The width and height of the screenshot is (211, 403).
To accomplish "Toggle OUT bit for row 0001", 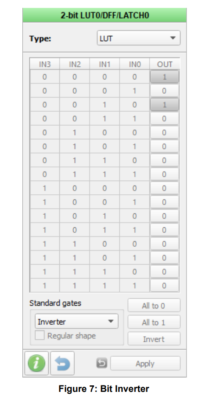I will [165, 91].
